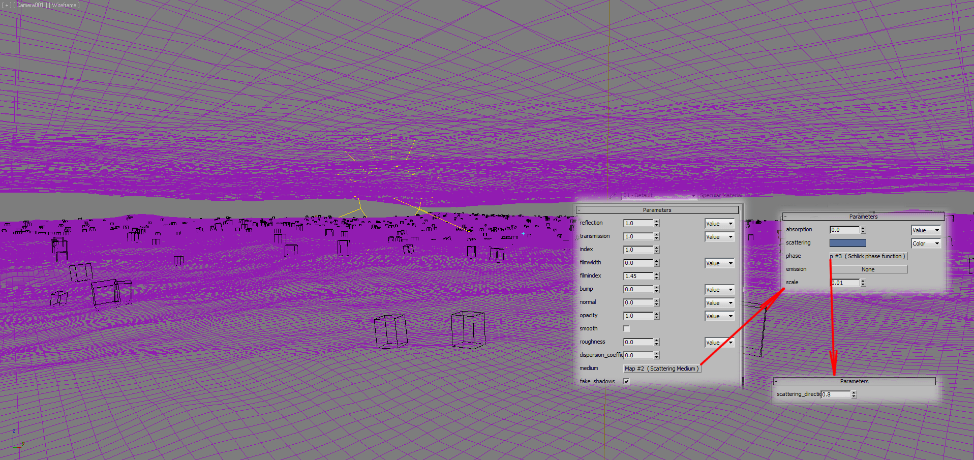The width and height of the screenshot is (974, 460).
Task: Click the roughness spinner arrows
Action: point(657,342)
